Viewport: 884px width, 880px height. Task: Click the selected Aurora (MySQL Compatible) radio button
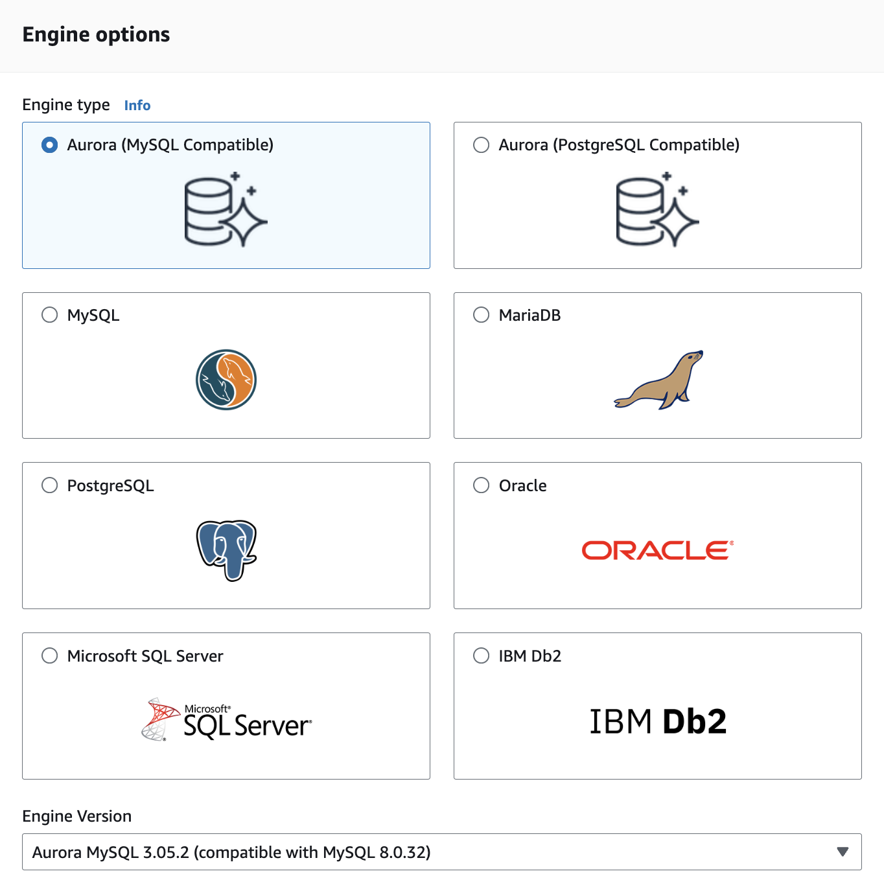50,145
